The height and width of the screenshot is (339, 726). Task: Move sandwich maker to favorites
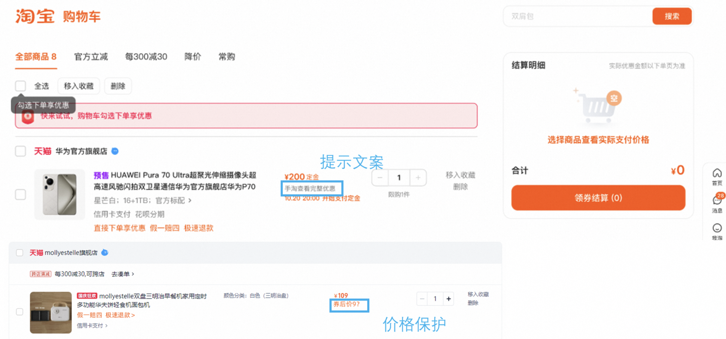pos(478,294)
